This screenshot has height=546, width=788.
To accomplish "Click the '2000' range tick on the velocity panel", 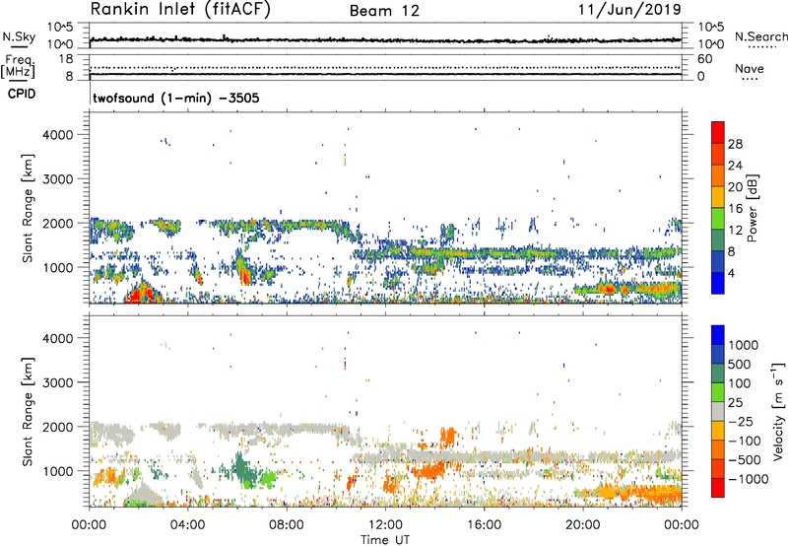I will [x=58, y=427].
